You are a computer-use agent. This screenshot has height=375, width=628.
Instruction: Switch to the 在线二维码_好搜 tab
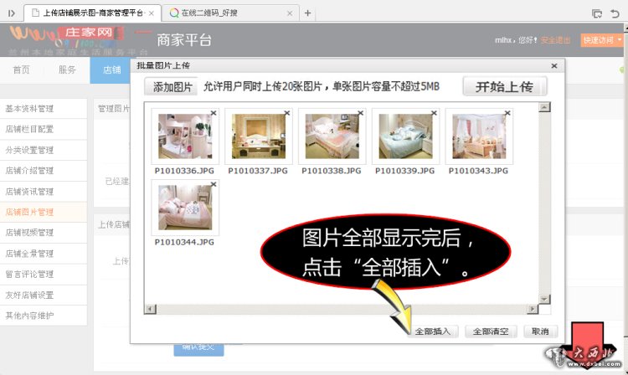(x=226, y=13)
